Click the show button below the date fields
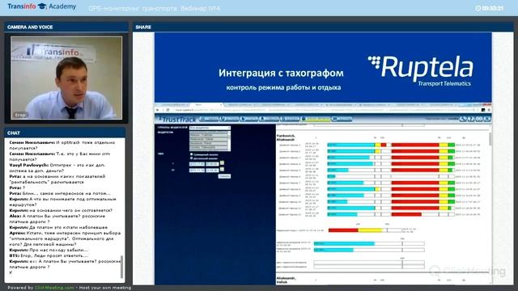 224,176
